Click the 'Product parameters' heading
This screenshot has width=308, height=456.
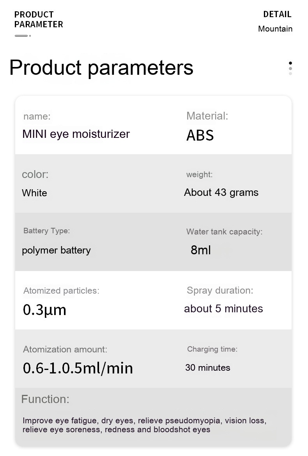pyautogui.click(x=101, y=67)
